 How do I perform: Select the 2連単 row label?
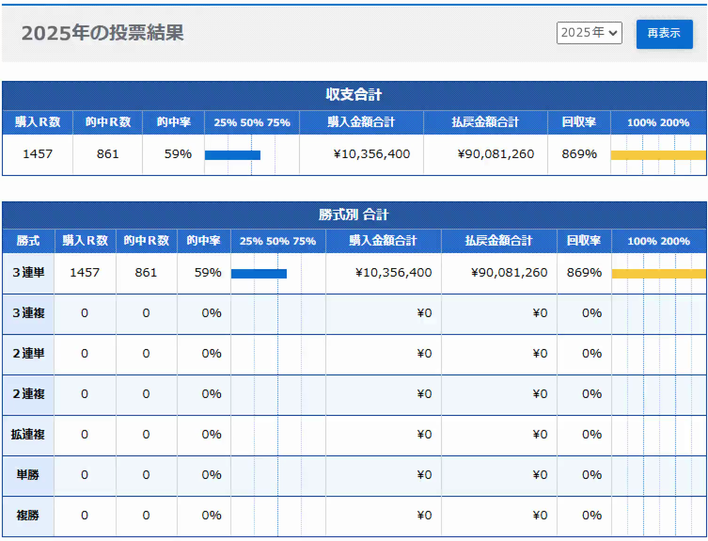click(x=28, y=354)
